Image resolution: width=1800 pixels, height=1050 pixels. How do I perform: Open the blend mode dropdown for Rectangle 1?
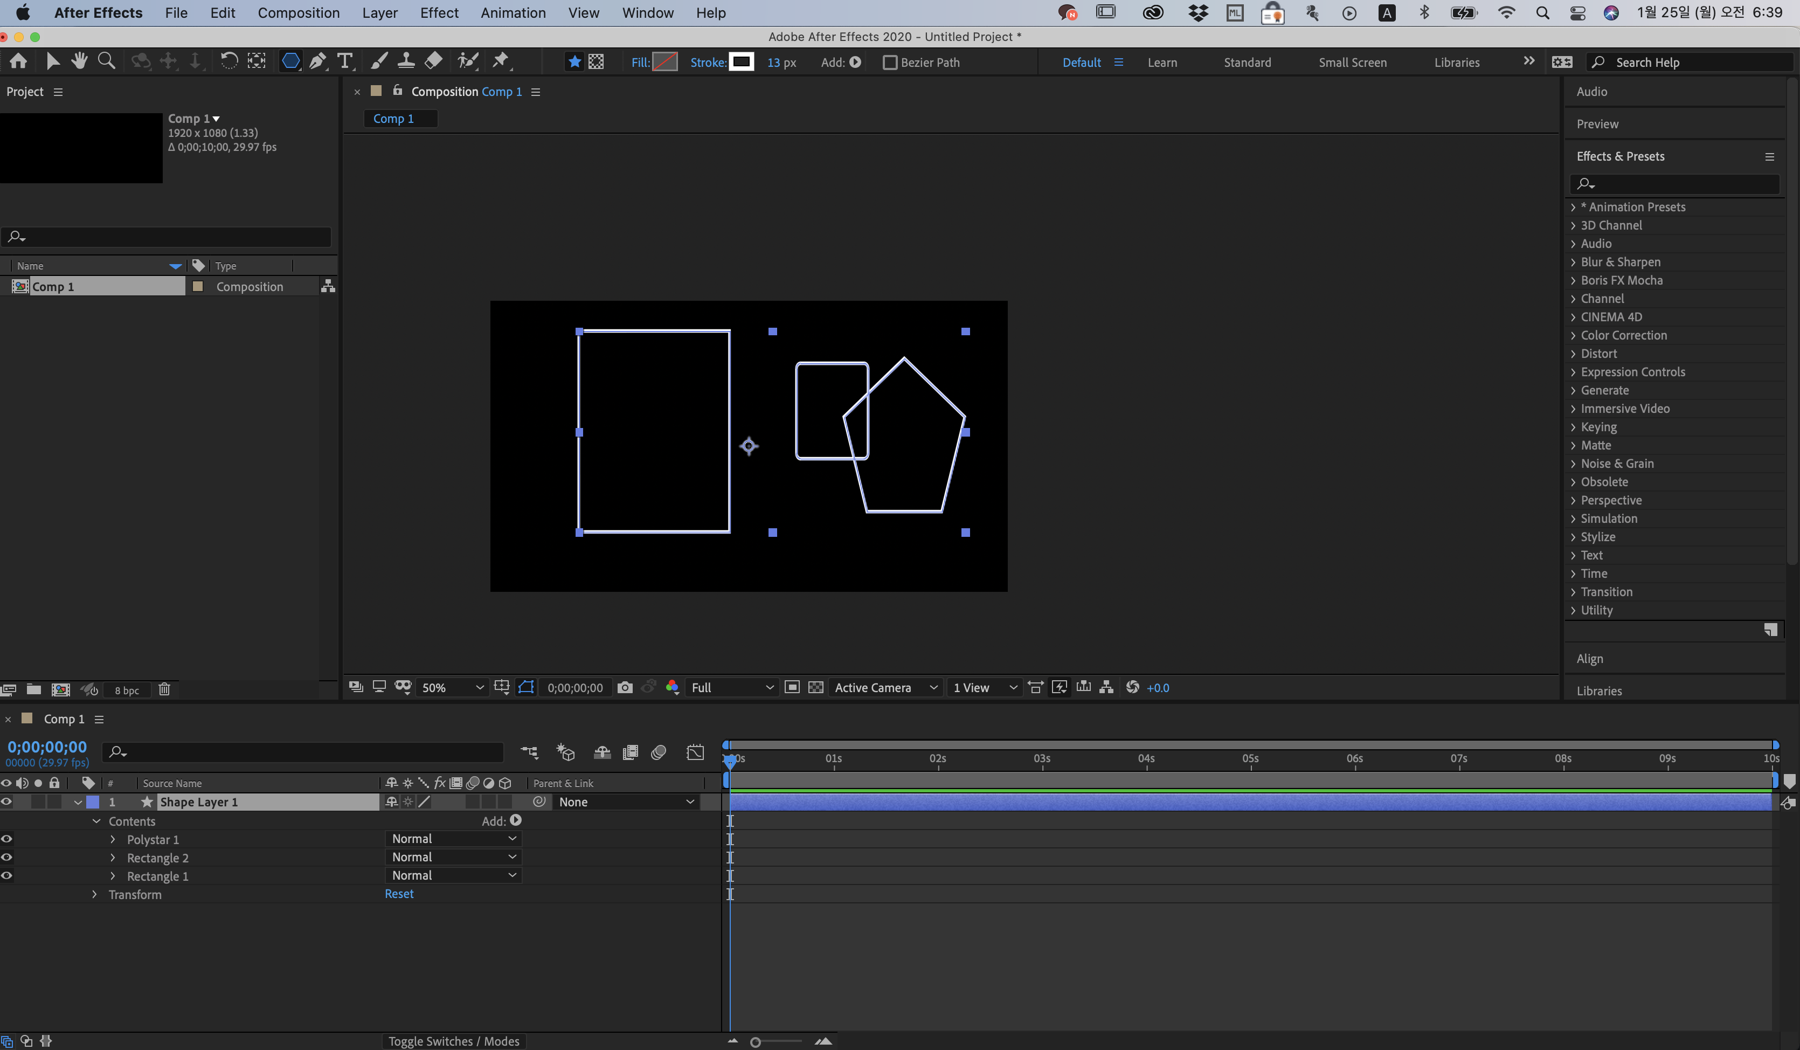pyautogui.click(x=454, y=875)
